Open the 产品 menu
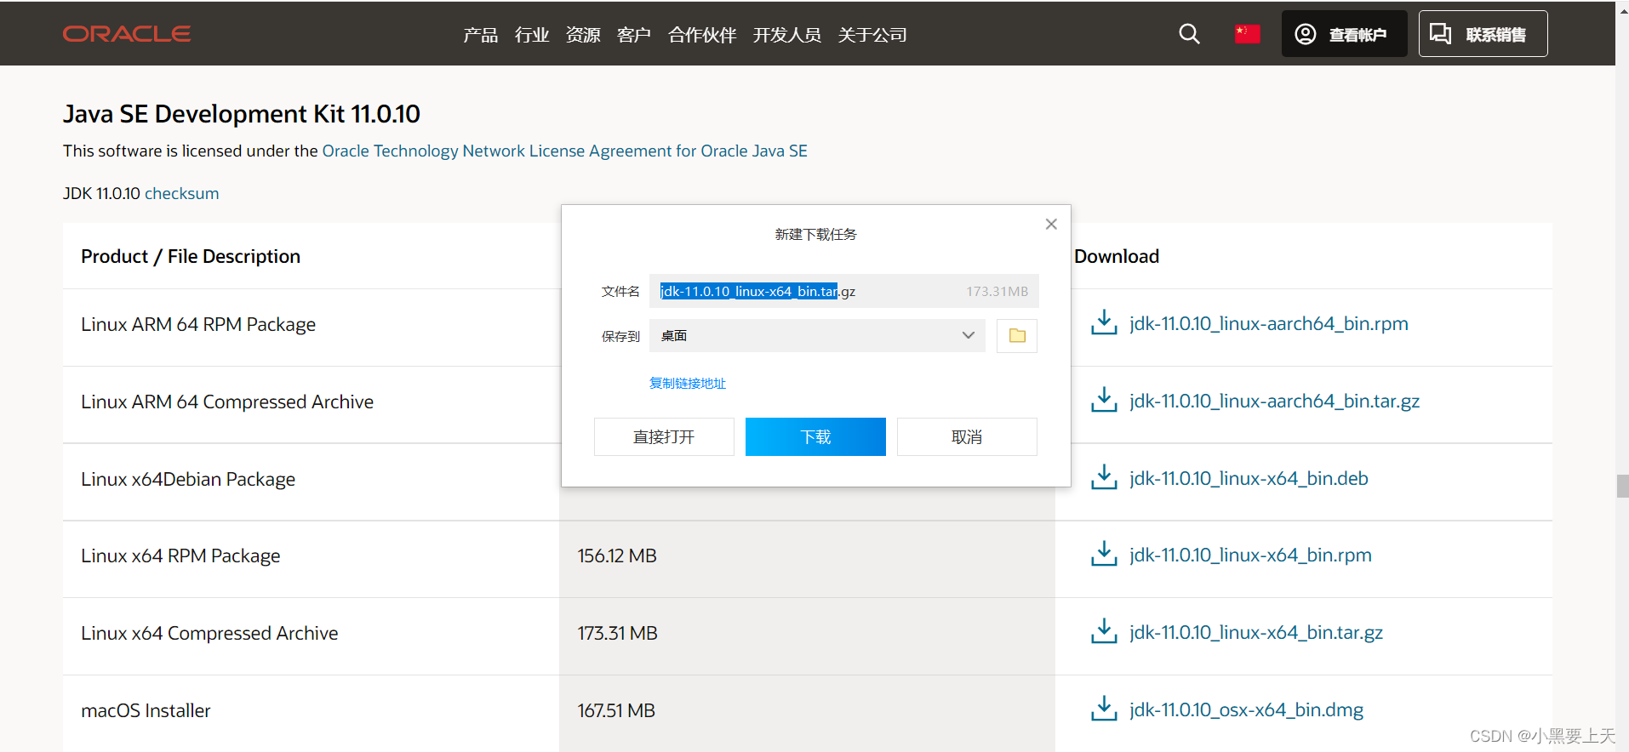The width and height of the screenshot is (1629, 752). 480,35
